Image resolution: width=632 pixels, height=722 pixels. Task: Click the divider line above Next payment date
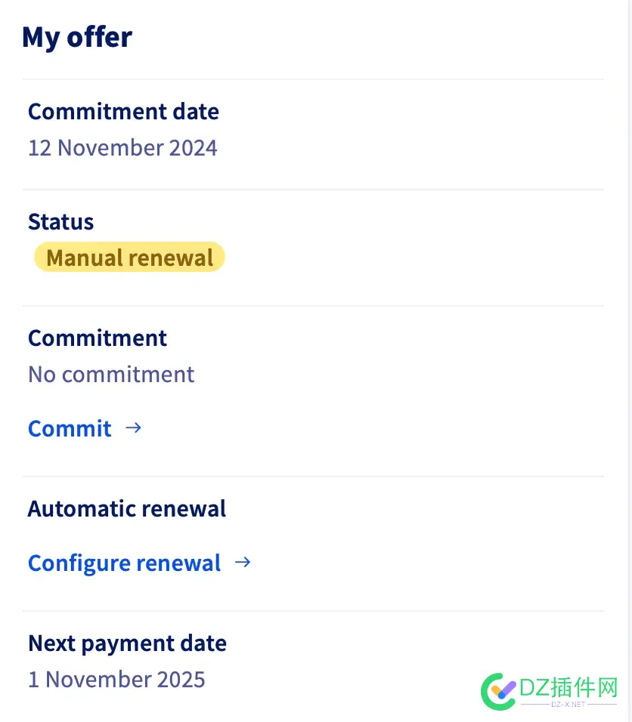[x=313, y=611]
